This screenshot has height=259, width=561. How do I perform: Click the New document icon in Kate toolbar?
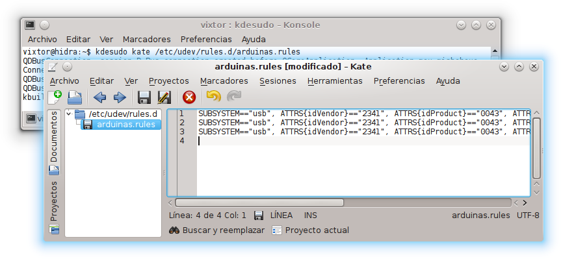point(55,97)
